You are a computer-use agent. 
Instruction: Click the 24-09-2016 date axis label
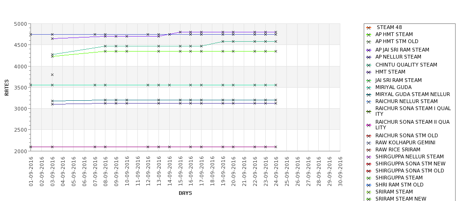276,171
